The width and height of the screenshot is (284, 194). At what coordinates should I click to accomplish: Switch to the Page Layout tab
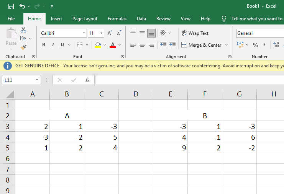tap(85, 19)
